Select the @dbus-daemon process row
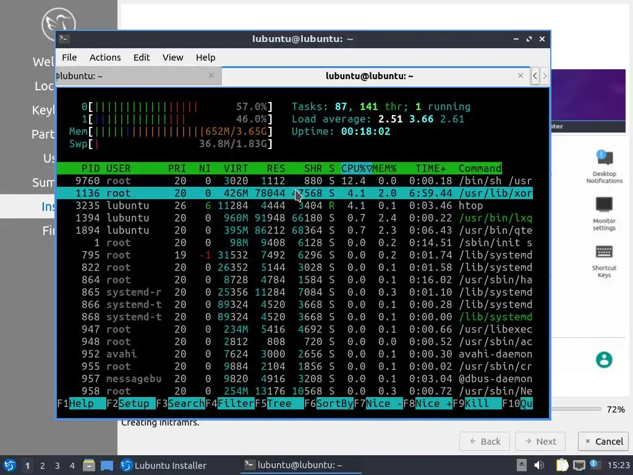633x475 pixels. click(x=295, y=379)
